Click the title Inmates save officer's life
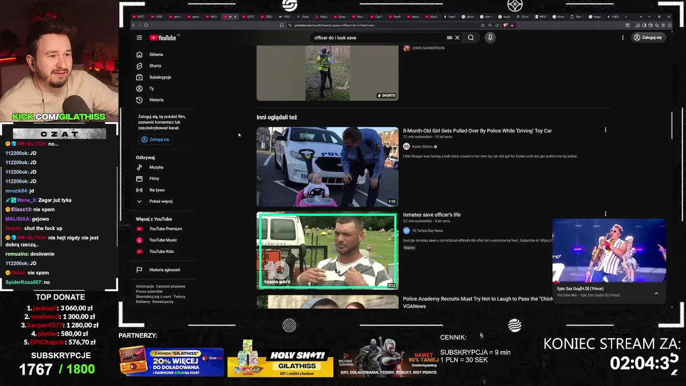Image resolution: width=686 pixels, height=386 pixels. tap(431, 215)
